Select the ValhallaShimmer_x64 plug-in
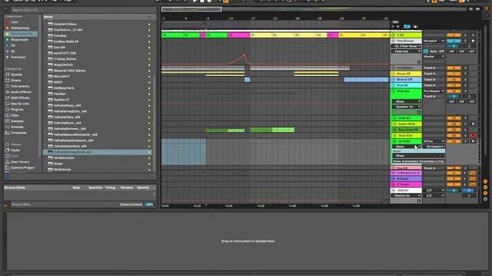 [x=70, y=129]
